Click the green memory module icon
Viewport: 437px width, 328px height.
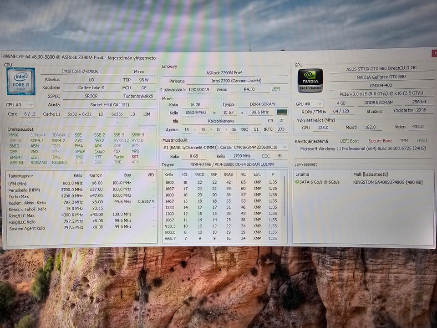coord(281,112)
